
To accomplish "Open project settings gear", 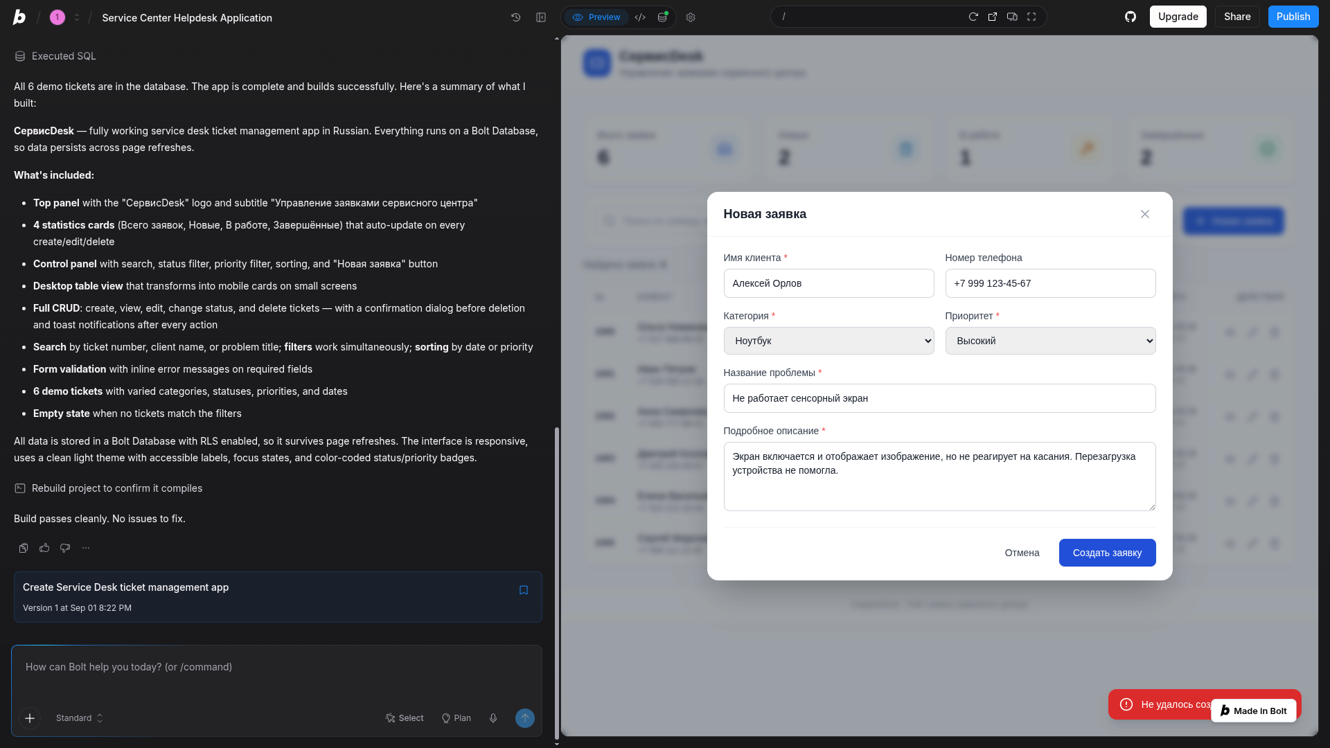I will [x=691, y=17].
